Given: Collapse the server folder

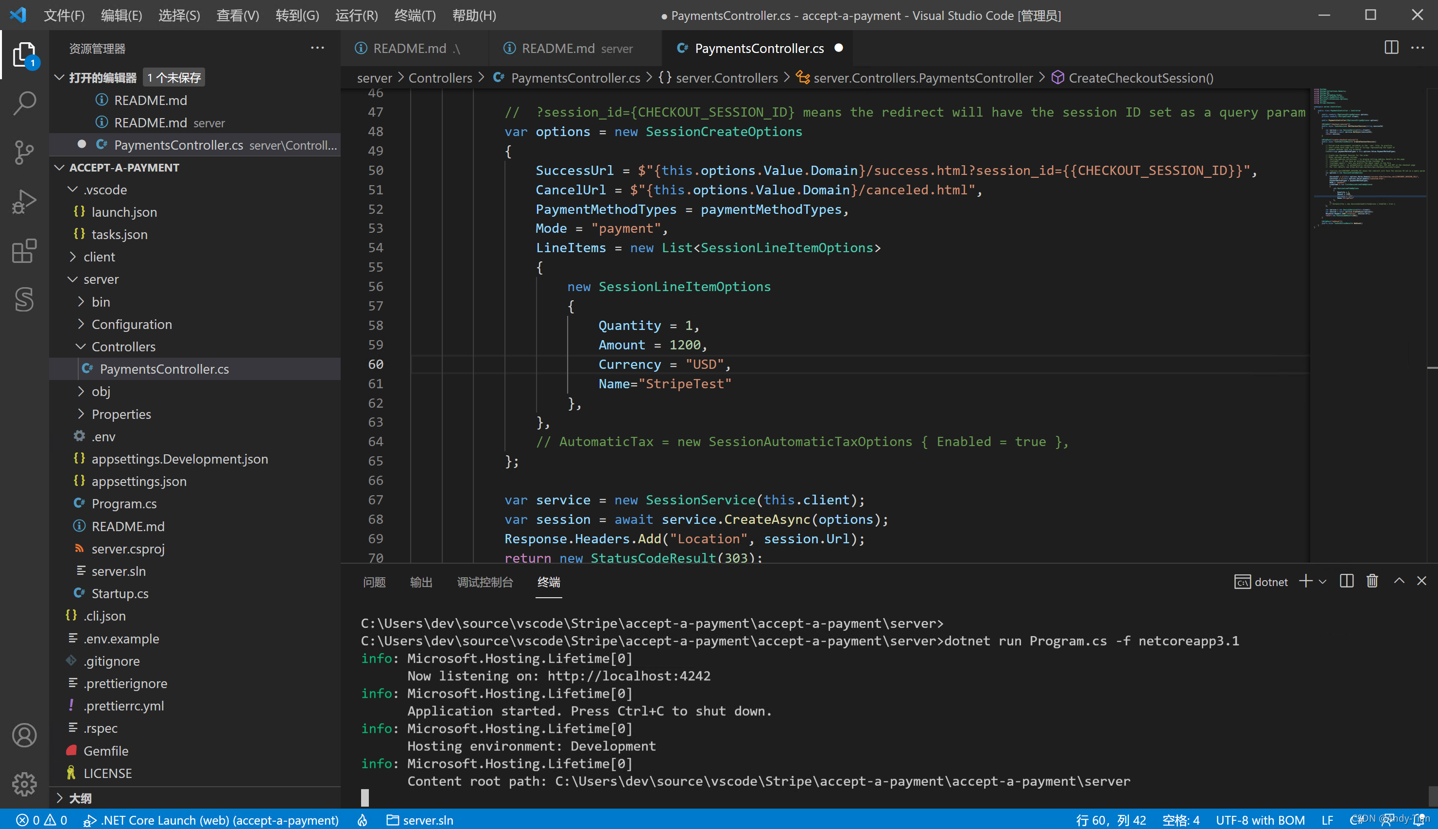Looking at the screenshot, I should click(x=73, y=279).
